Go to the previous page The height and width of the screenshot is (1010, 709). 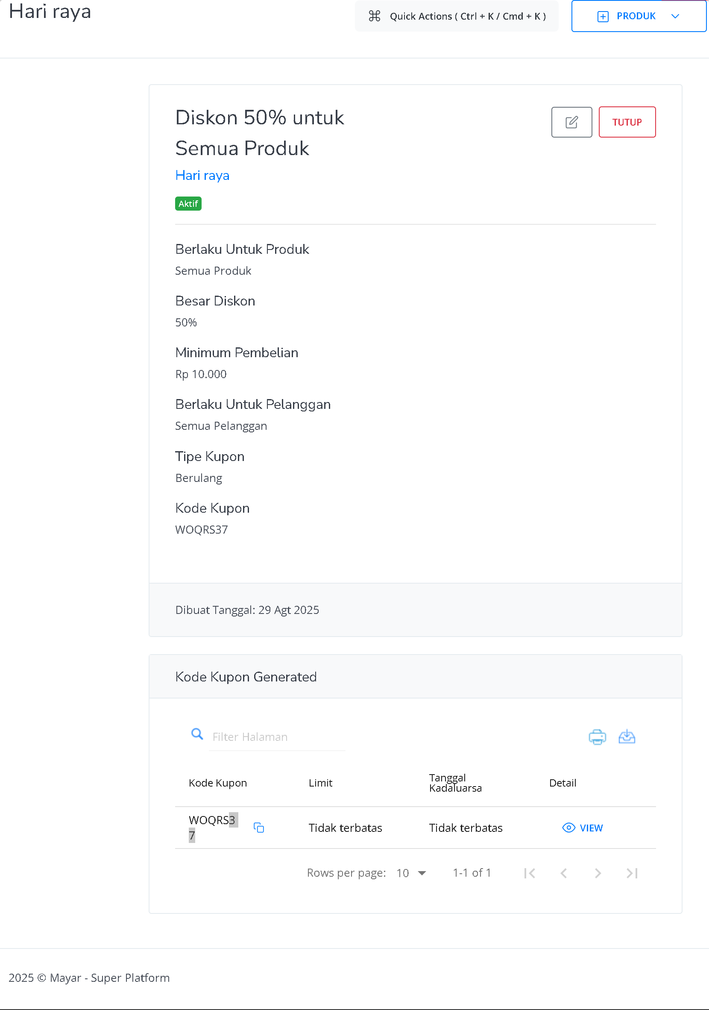[563, 873]
